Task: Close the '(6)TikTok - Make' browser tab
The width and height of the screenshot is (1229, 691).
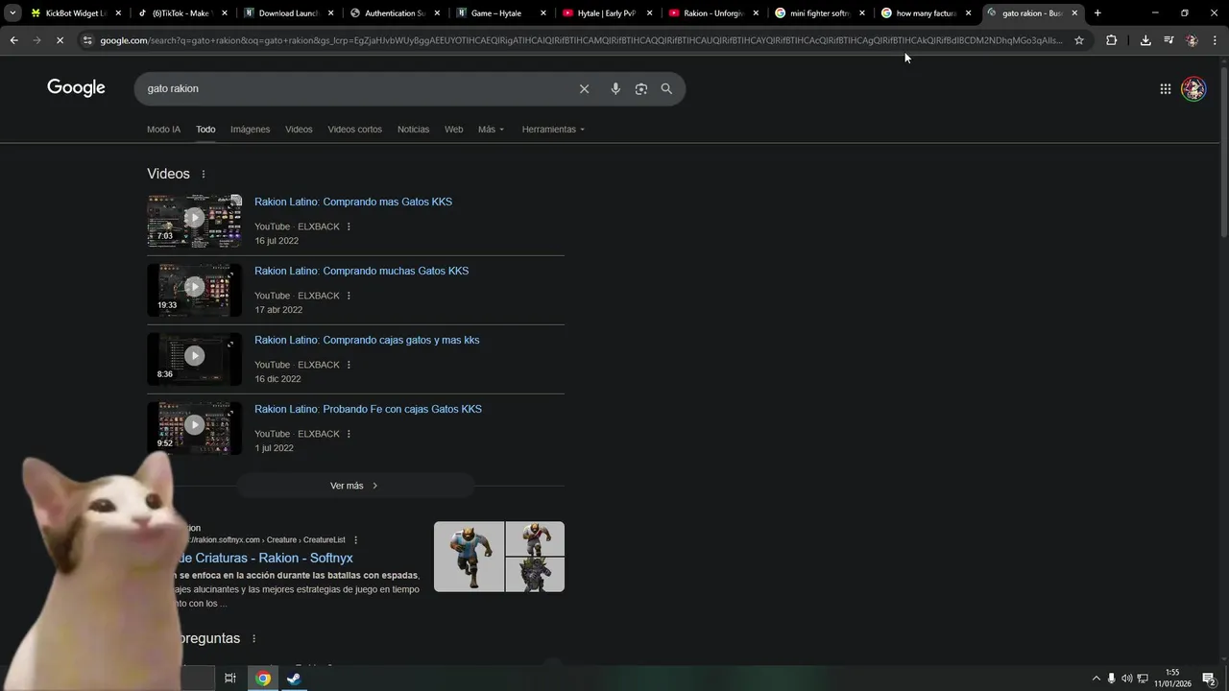Action: pos(225,13)
